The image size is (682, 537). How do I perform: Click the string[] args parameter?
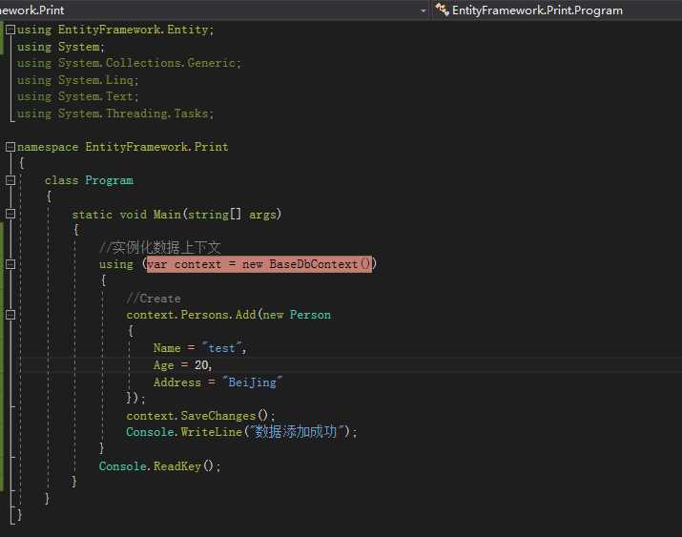[235, 215]
